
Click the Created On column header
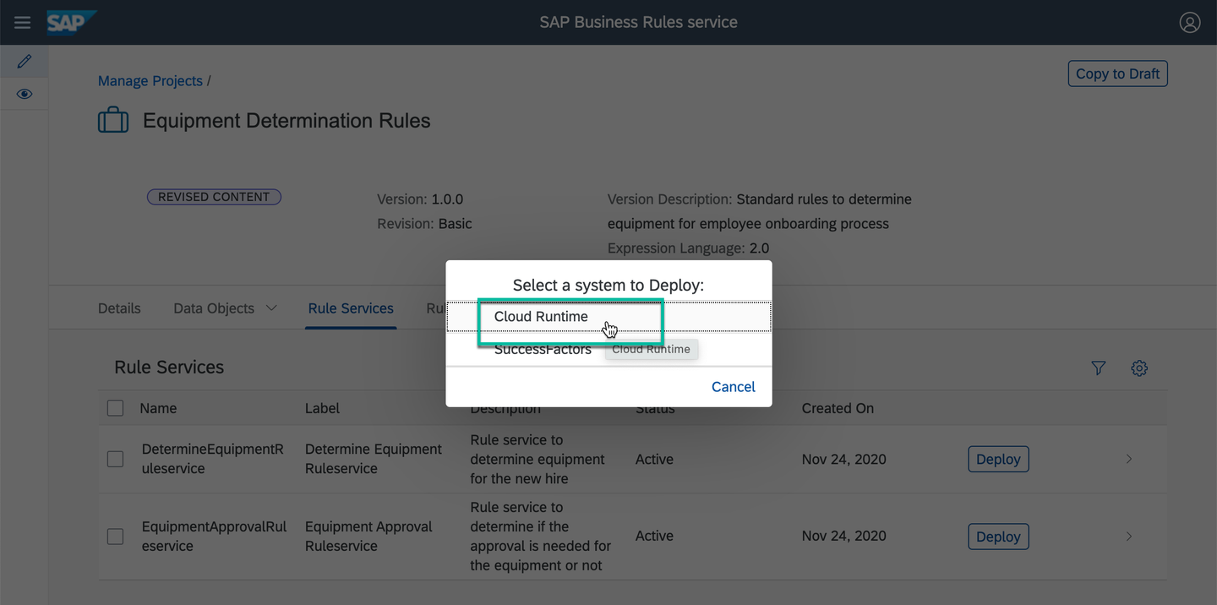pyautogui.click(x=838, y=408)
